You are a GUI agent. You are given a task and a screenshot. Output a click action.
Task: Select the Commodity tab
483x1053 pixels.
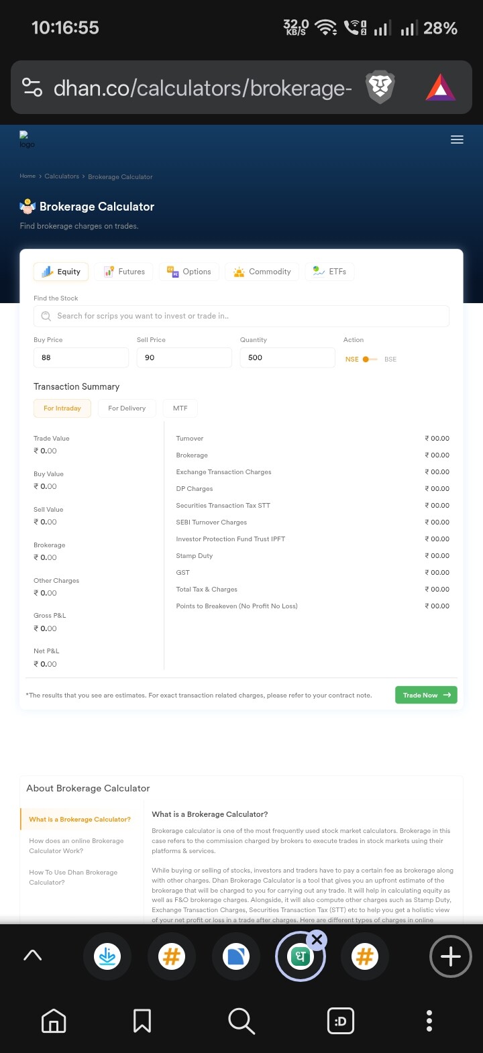(262, 272)
